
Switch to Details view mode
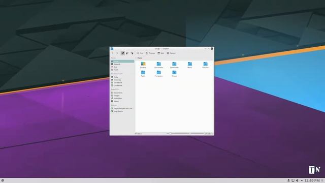[132, 53]
